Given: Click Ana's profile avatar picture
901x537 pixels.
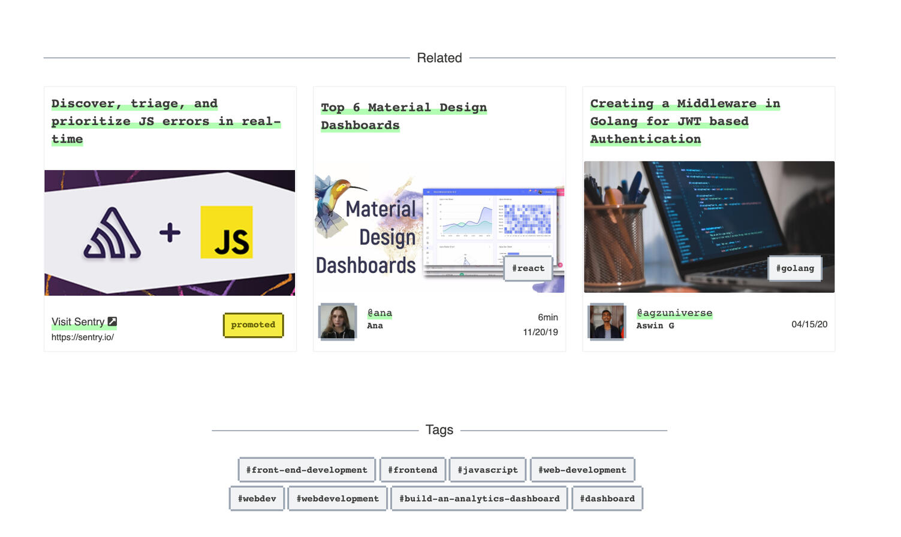Looking at the screenshot, I should coord(338,321).
